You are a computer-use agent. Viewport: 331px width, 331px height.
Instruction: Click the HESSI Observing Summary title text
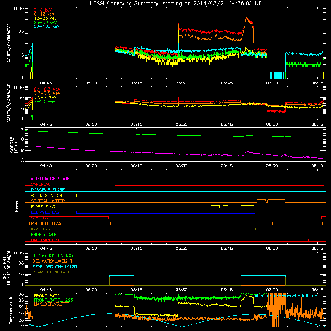click(175, 4)
